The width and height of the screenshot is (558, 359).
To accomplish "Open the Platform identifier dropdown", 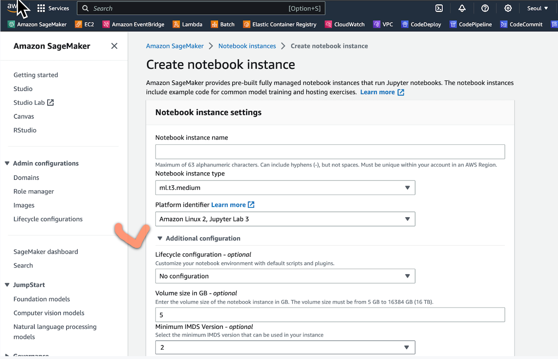I will (x=285, y=219).
